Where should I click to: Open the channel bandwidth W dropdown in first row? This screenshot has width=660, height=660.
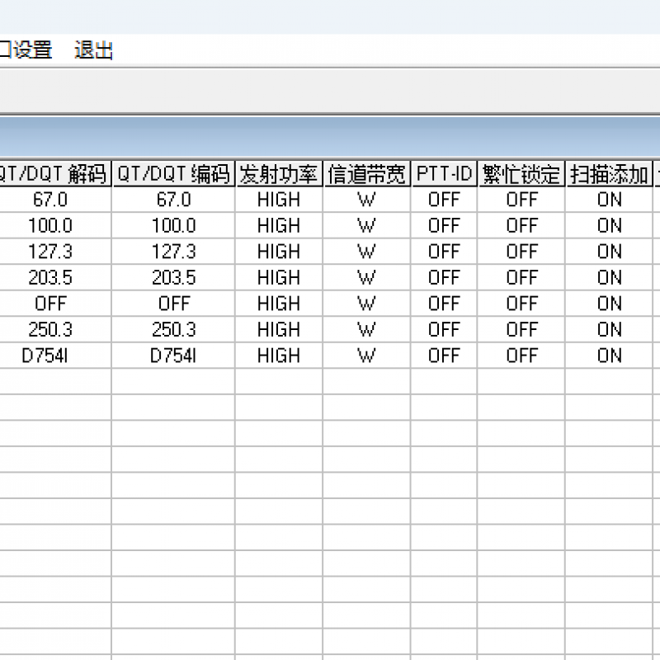pos(365,200)
